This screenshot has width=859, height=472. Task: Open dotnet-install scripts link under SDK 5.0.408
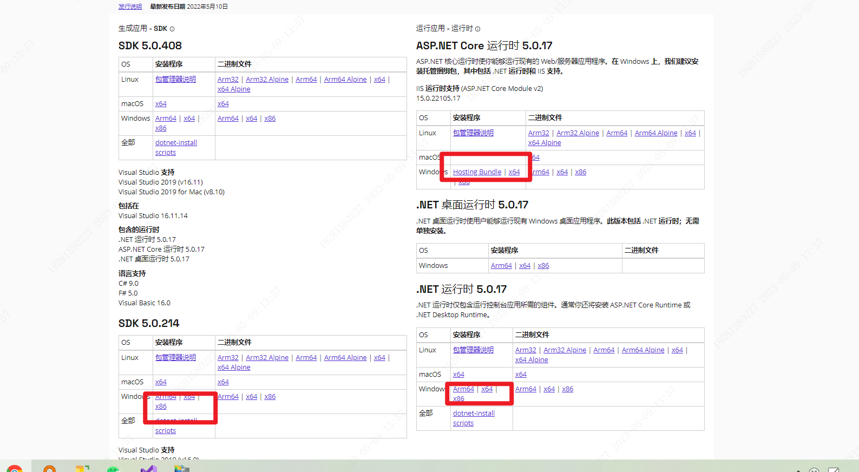(x=176, y=147)
